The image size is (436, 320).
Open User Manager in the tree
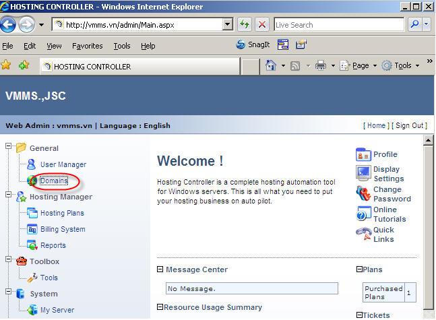point(63,164)
